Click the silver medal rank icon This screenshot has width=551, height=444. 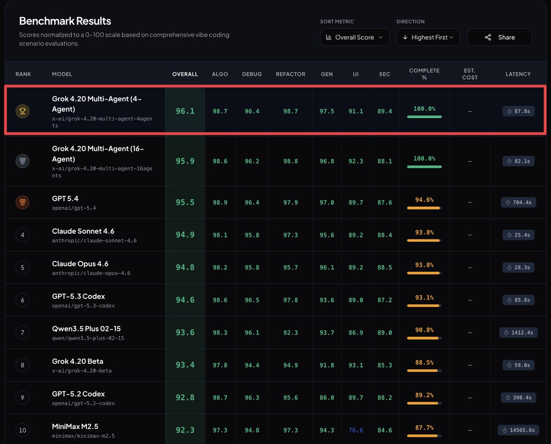point(22,161)
